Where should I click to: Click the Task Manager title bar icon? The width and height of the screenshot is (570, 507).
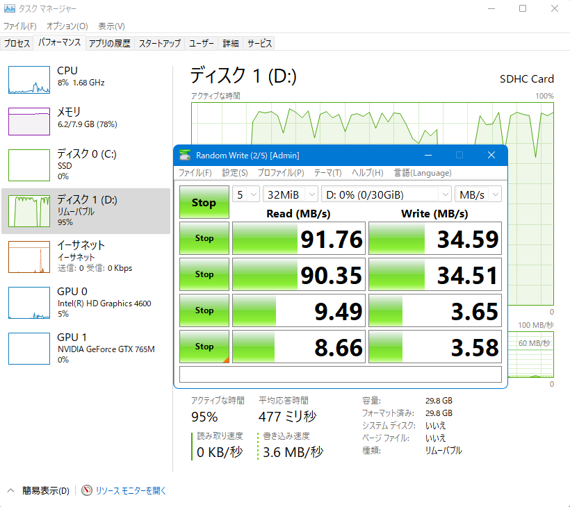point(10,8)
